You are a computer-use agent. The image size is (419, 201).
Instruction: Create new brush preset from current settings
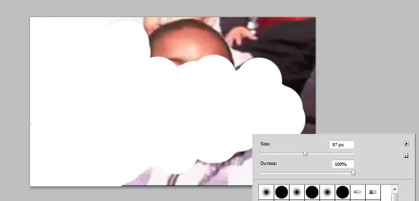click(x=406, y=156)
